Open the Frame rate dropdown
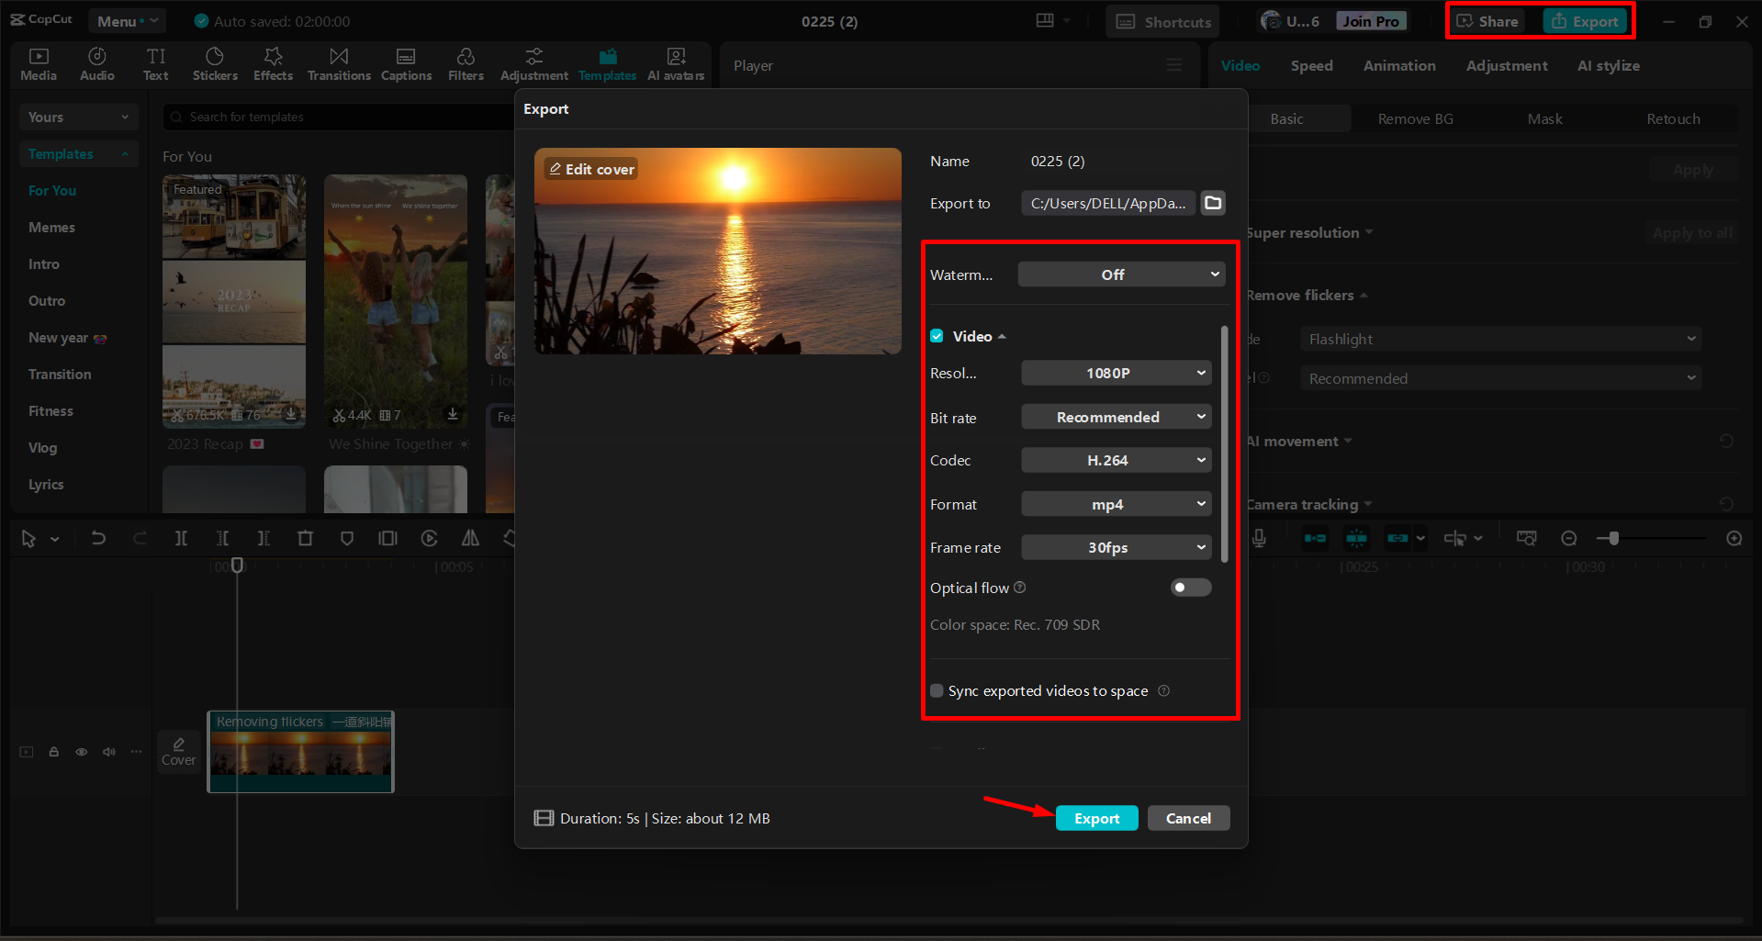Viewport: 1762px width, 941px height. [x=1116, y=547]
